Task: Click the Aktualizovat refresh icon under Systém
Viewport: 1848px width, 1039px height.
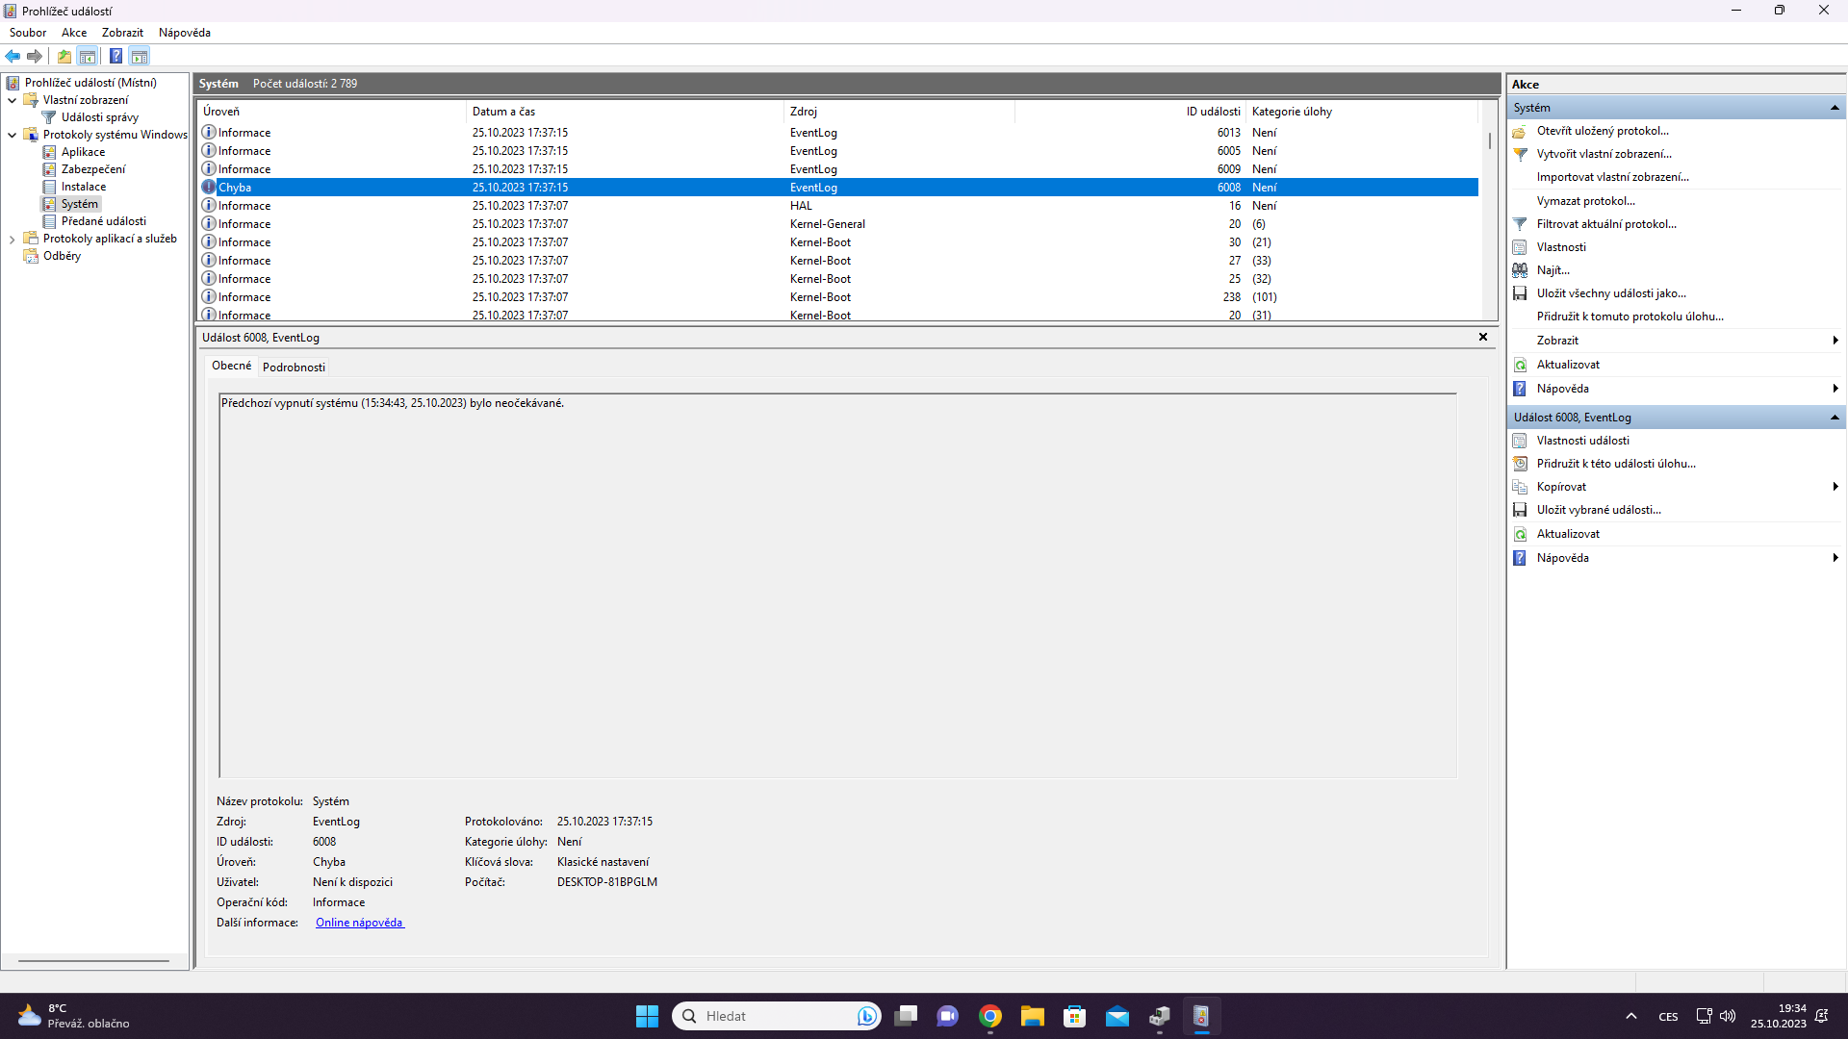Action: pyautogui.click(x=1520, y=365)
